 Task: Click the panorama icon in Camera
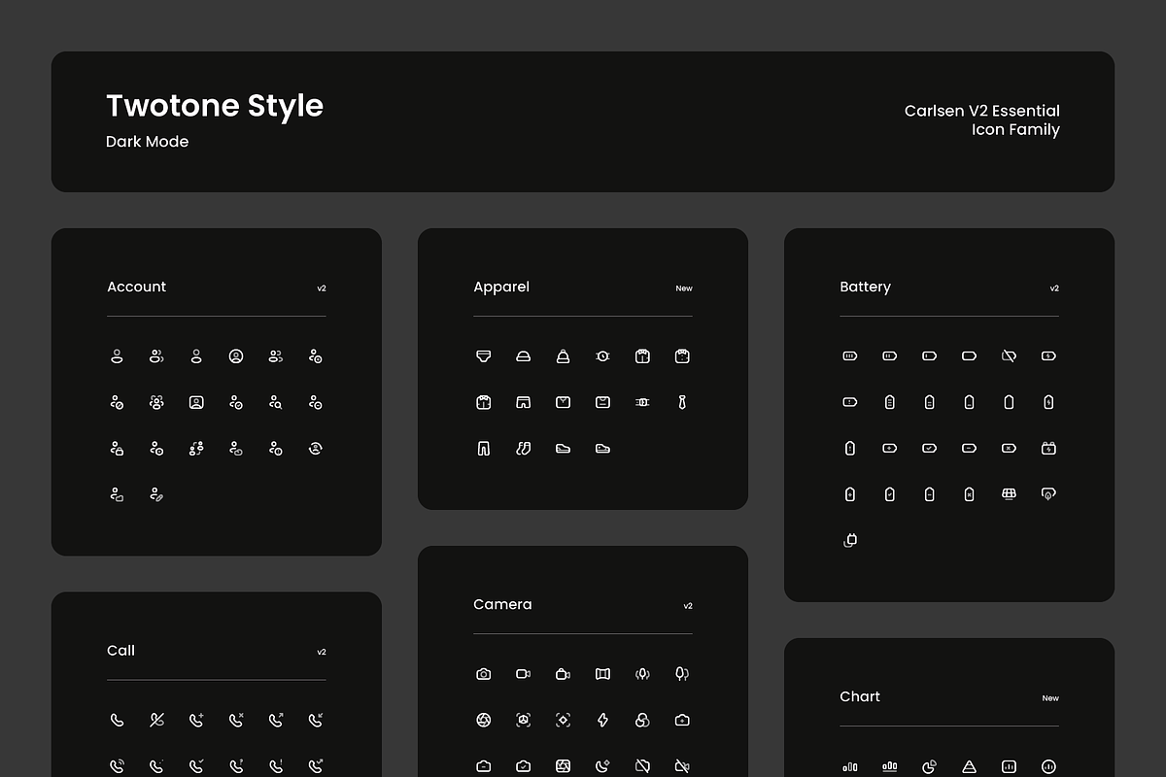[602, 674]
